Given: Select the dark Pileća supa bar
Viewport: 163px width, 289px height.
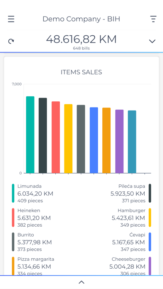Looking at the screenshot, I should pos(43,135).
